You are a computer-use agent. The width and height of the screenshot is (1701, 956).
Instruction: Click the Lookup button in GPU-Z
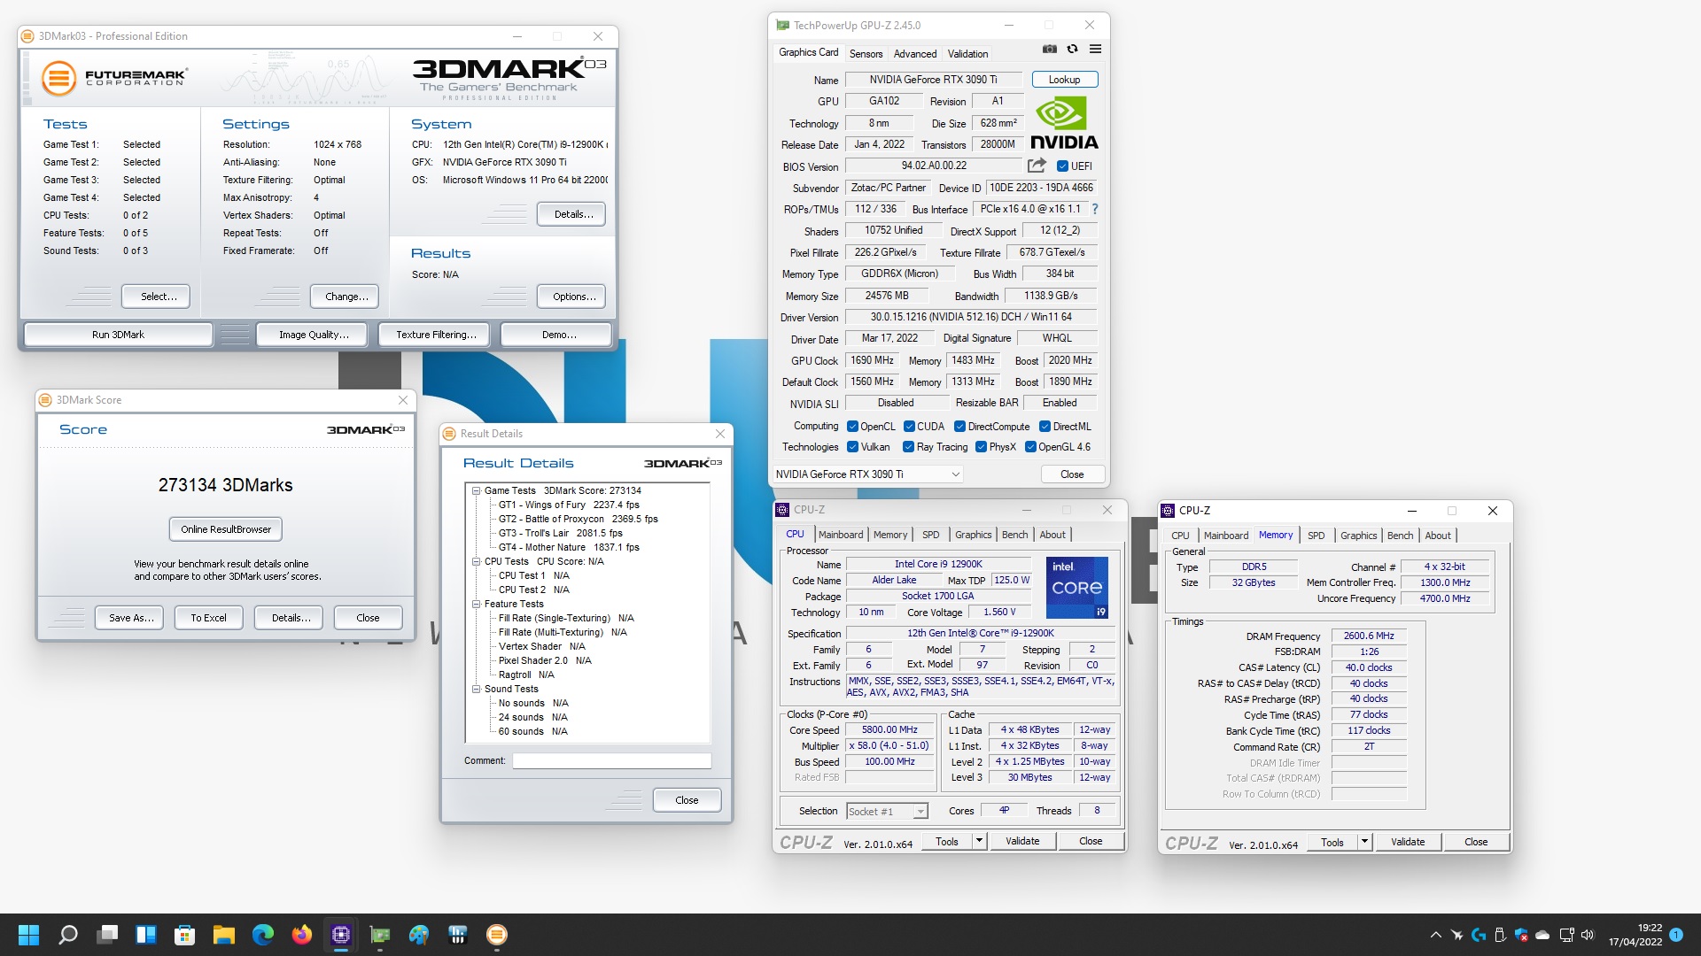(1064, 80)
